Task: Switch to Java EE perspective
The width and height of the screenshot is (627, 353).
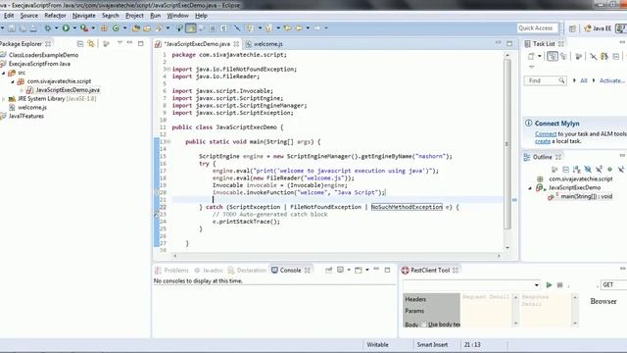Action: click(x=598, y=28)
